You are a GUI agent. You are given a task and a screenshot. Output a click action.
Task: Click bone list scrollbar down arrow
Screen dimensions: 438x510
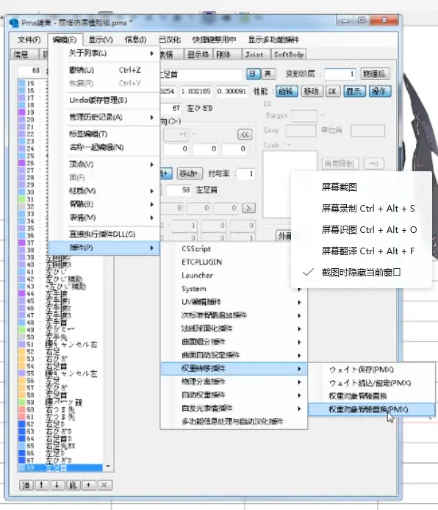pyautogui.click(x=108, y=467)
